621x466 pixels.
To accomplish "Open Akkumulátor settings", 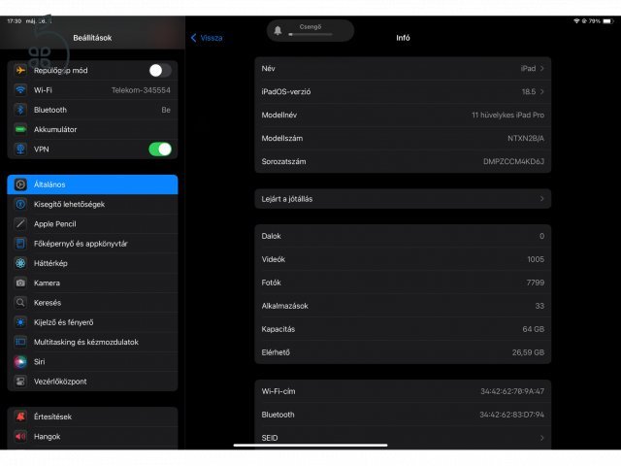I will (x=92, y=129).
